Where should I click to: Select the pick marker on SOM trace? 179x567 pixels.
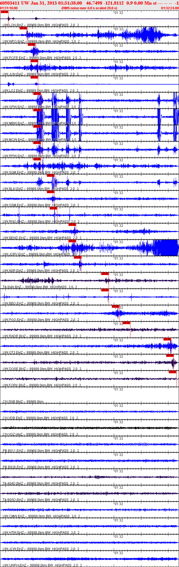(37, 159)
